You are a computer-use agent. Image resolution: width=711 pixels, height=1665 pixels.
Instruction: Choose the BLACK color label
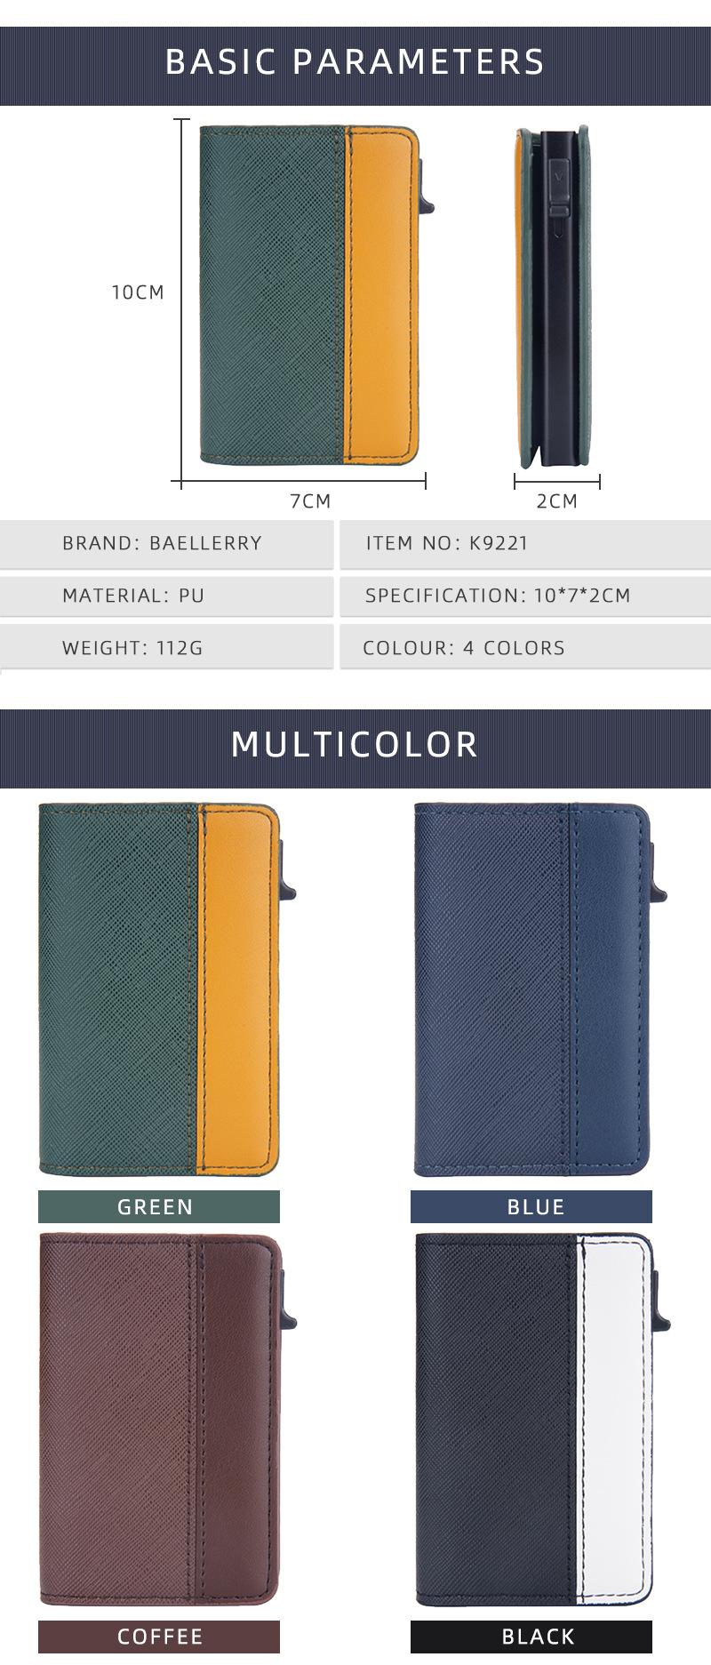pos(531,1637)
